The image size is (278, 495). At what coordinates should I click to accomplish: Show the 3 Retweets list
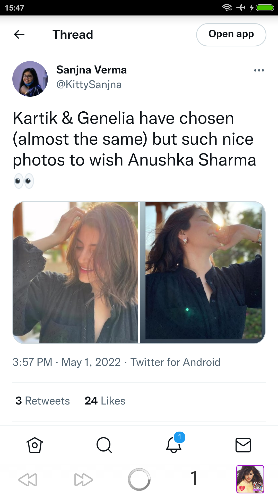[43, 401]
